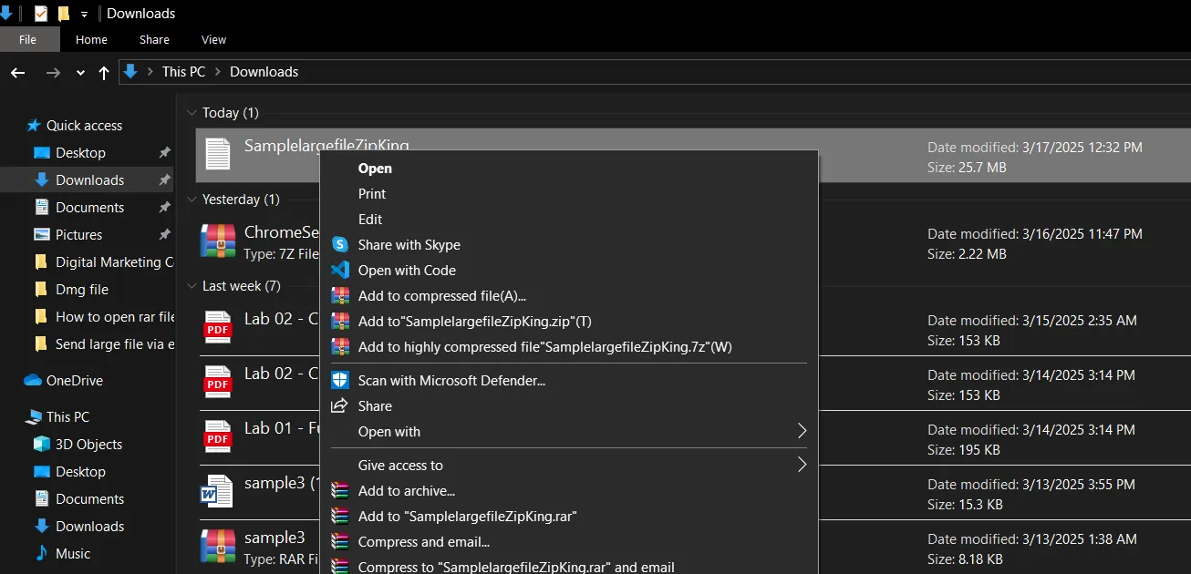Viewport: 1191px width, 574px height.
Task: Open Documents under Quick access
Action: [90, 208]
